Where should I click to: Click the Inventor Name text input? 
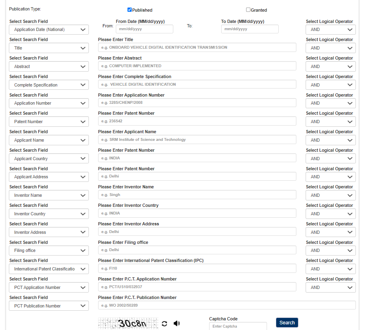pos(197,195)
